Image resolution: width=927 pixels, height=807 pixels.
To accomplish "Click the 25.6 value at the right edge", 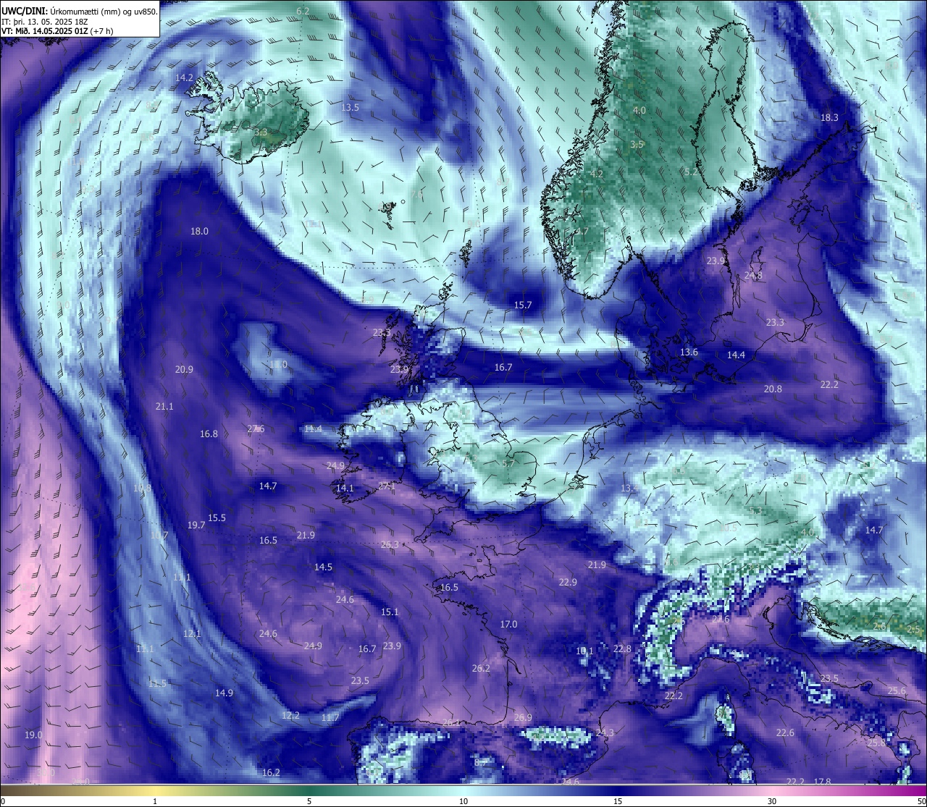I will click(897, 690).
